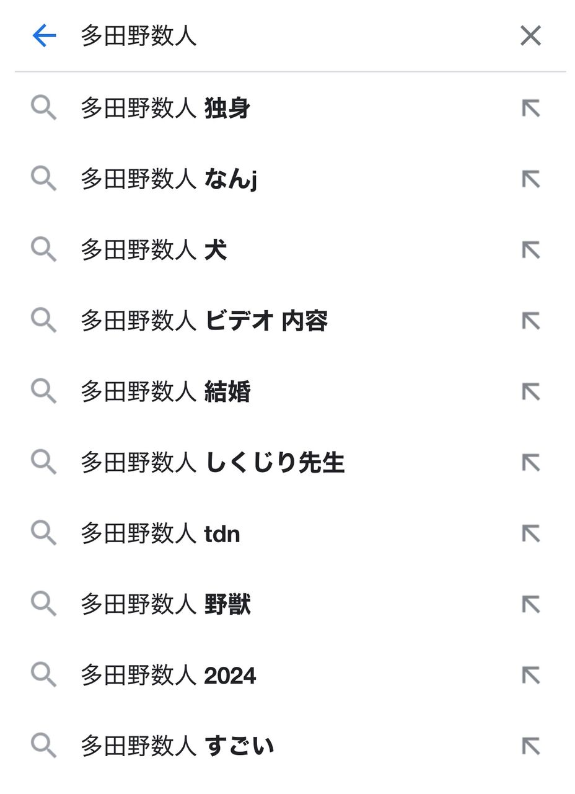This screenshot has width=575, height=794.
Task: Click magnifier icon beside 犬 suggestion
Action: click(x=43, y=250)
